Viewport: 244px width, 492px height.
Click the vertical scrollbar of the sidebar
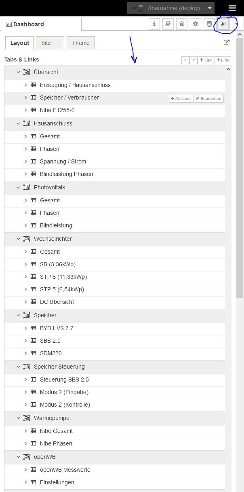click(239, 162)
